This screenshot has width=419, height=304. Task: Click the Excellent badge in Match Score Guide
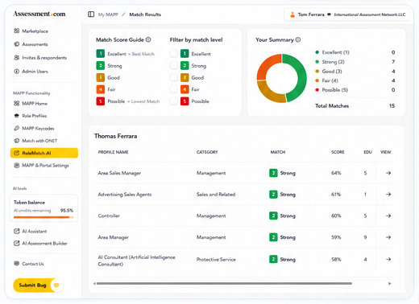[101, 54]
